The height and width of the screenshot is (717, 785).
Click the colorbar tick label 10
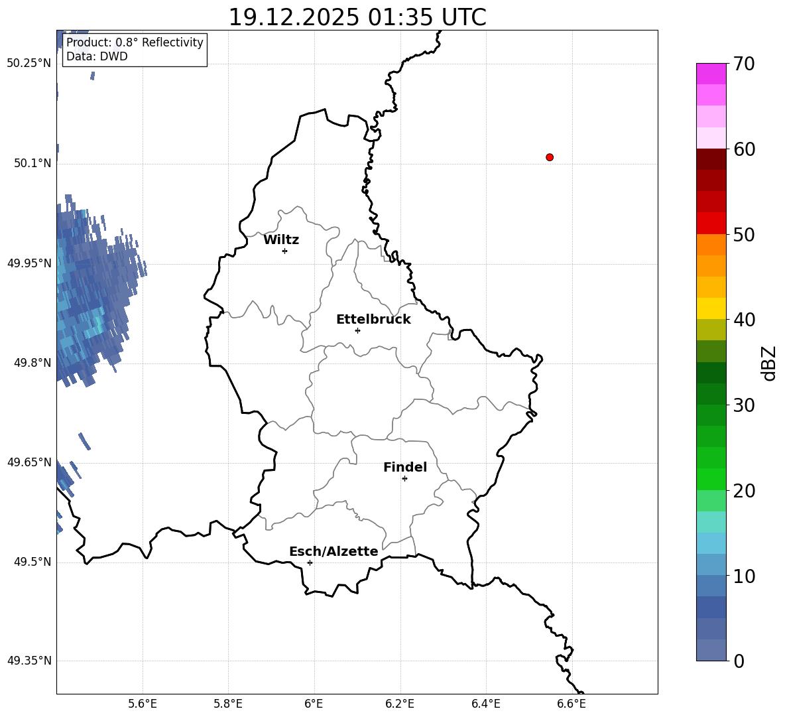[x=744, y=576]
